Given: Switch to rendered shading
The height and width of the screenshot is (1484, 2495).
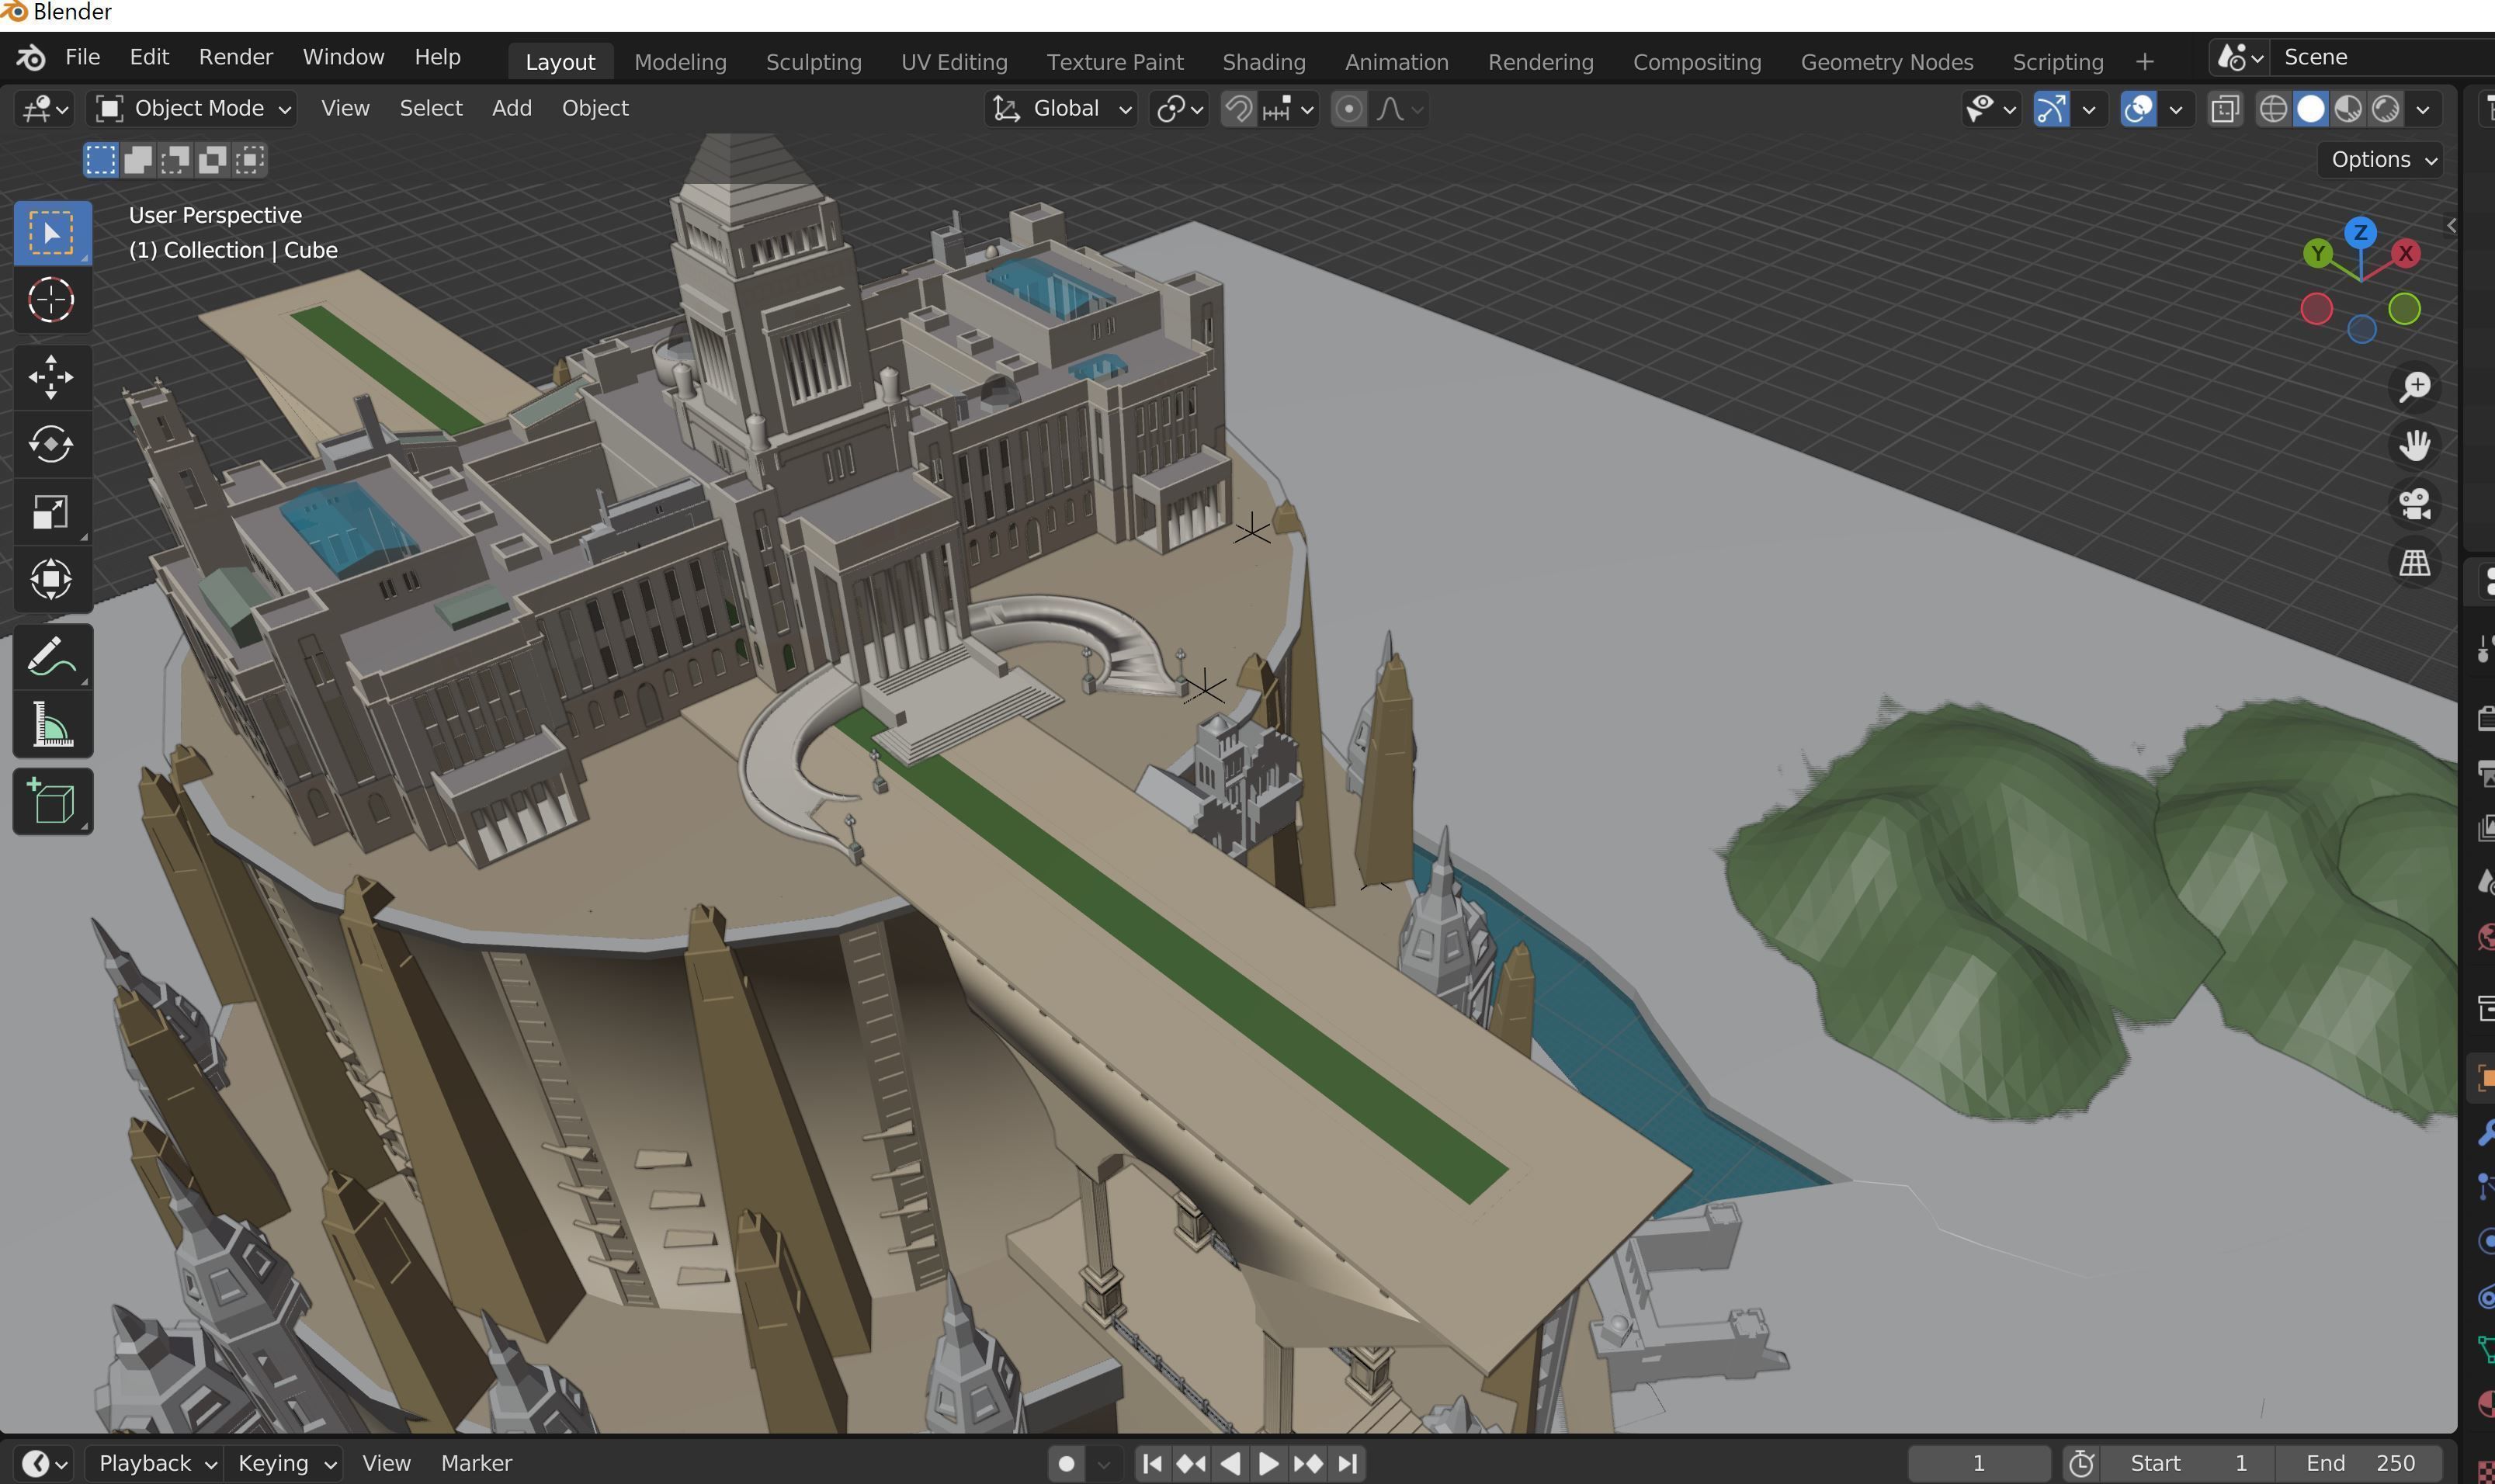Looking at the screenshot, I should click(2386, 109).
